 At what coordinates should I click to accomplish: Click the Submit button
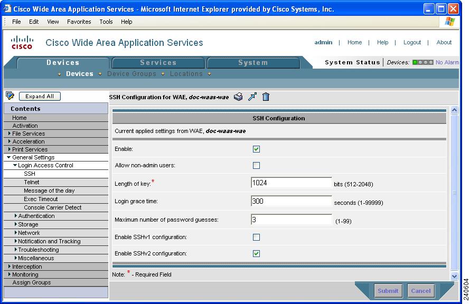click(x=388, y=291)
